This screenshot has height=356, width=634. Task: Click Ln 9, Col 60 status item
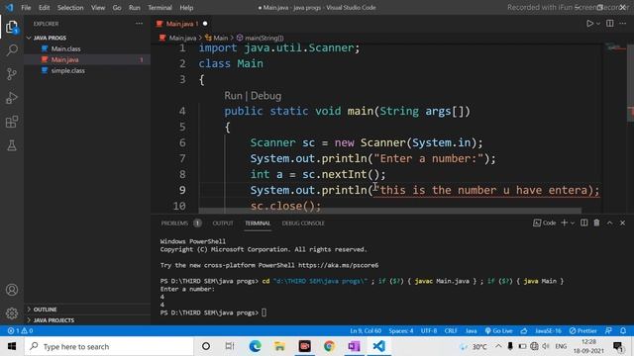click(366, 331)
